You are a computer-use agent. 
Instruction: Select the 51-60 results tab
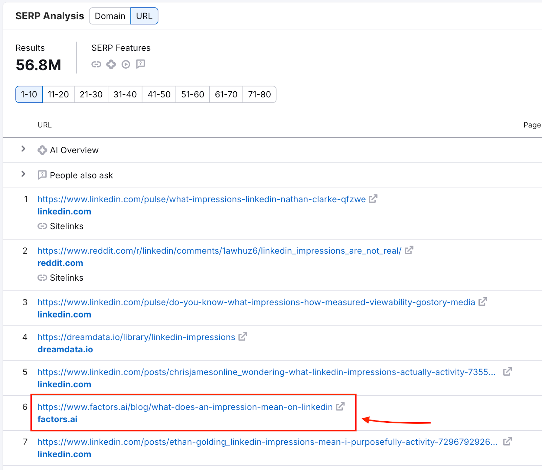[192, 94]
